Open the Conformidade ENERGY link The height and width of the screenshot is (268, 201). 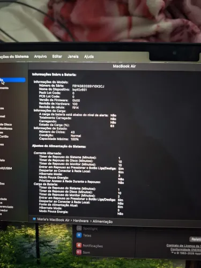point(185,249)
